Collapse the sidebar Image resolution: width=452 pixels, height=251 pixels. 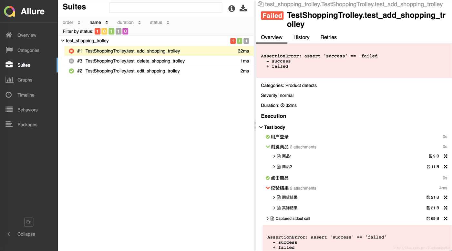(21, 234)
